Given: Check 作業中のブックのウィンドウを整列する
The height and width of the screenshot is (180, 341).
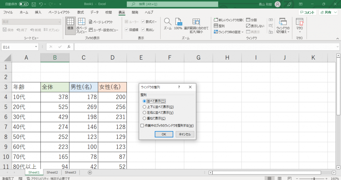Looking at the screenshot, I should coord(142,126).
